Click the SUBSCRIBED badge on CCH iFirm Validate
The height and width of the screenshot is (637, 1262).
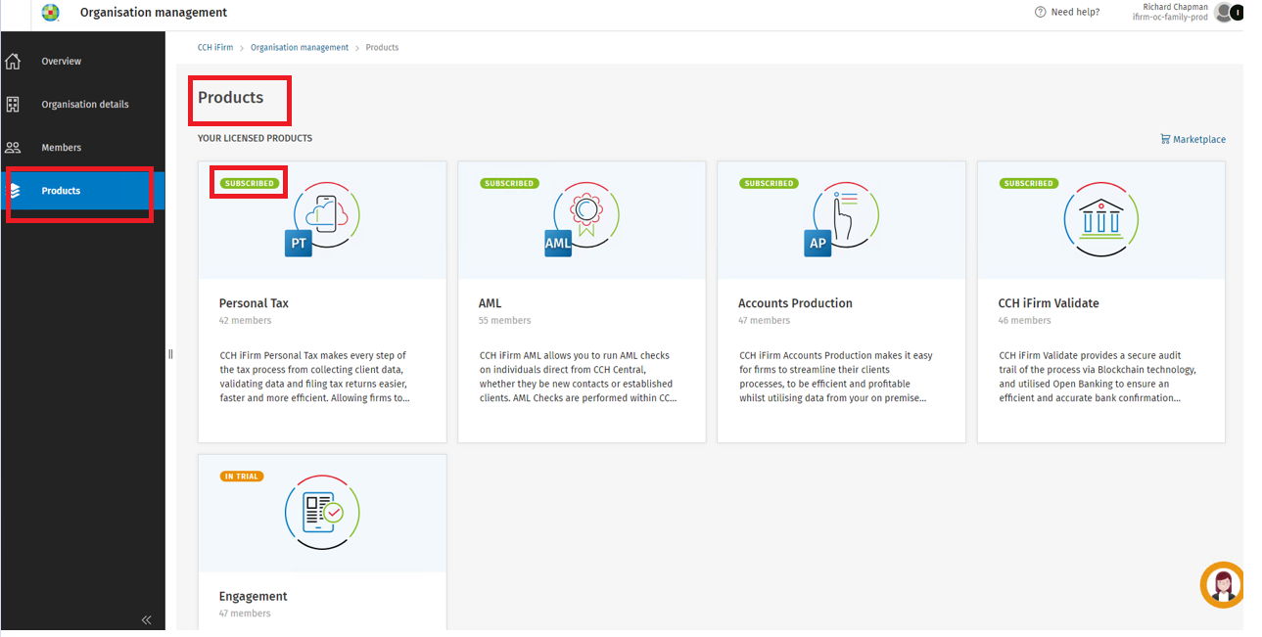tap(1028, 183)
